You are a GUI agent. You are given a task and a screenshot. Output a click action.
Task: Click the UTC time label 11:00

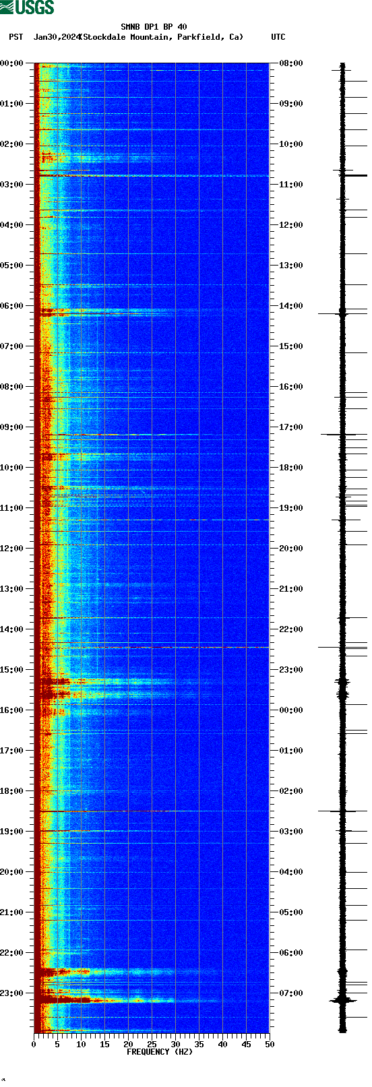(291, 185)
